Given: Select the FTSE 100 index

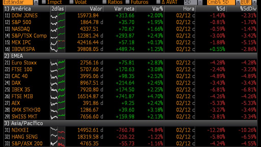Looking at the screenshot, I should click(22, 69).
